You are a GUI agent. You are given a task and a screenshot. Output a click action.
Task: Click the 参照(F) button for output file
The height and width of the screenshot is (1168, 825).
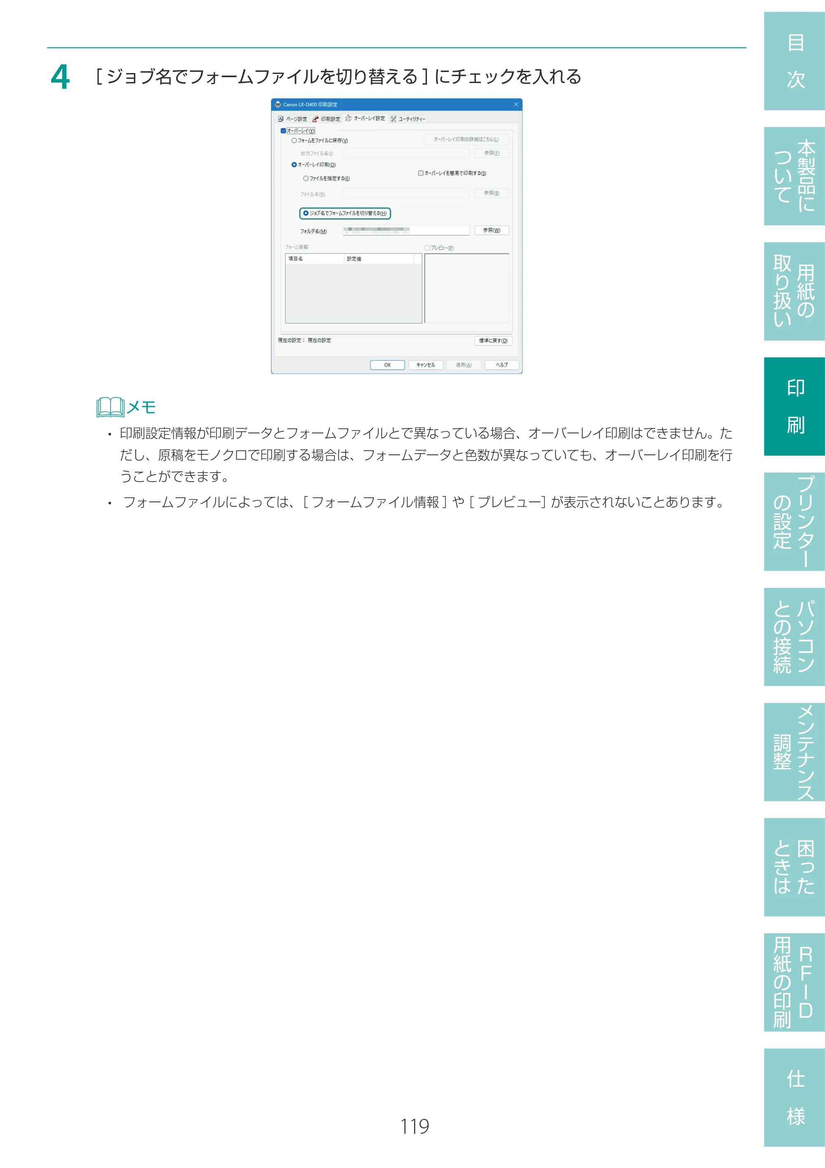[x=492, y=153]
